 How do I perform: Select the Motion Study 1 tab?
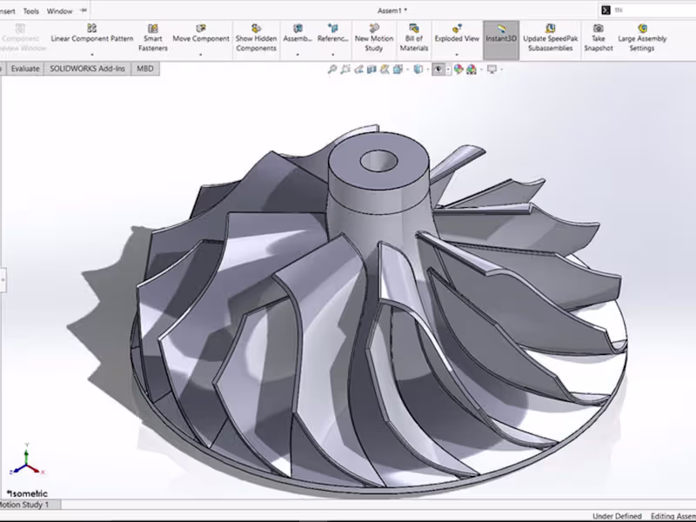coord(26,505)
